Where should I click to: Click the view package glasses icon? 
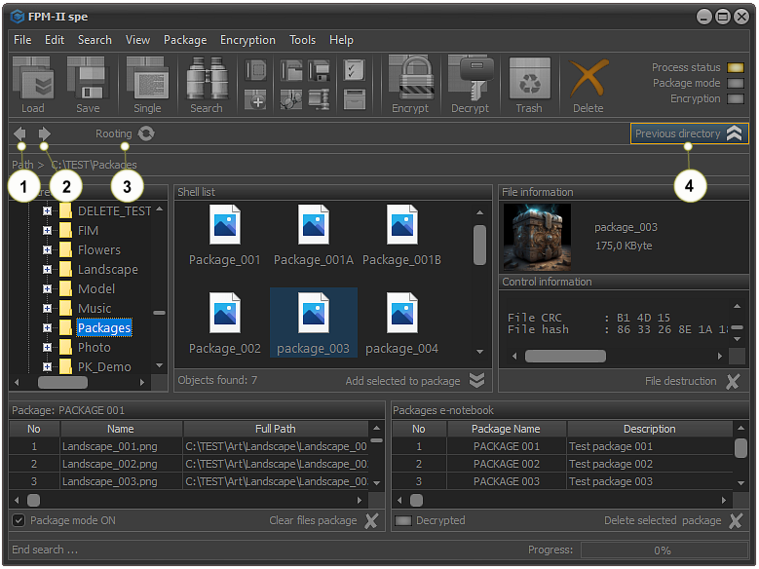[x=291, y=99]
